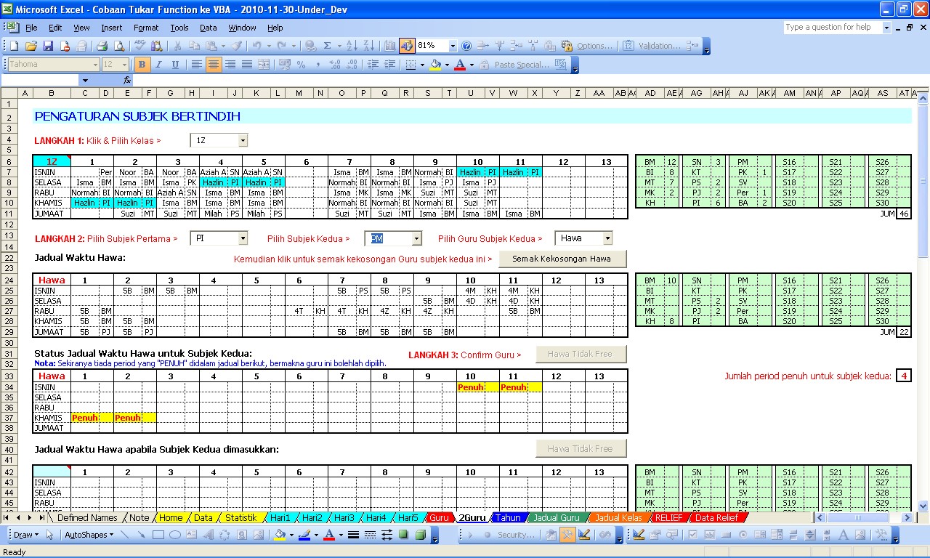Apply the Percent Style format icon
This screenshot has height=558, width=930.
click(x=301, y=65)
